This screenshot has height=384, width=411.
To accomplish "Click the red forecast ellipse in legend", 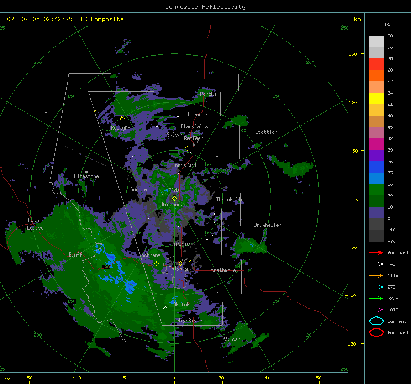I will 376,332.
